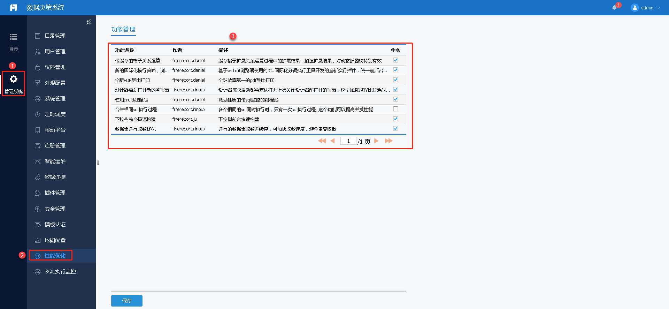Jump to the last table page
The width and height of the screenshot is (669, 309).
pyautogui.click(x=389, y=141)
